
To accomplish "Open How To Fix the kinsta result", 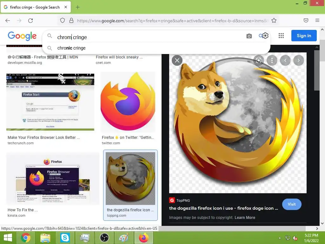I will point(23,210).
